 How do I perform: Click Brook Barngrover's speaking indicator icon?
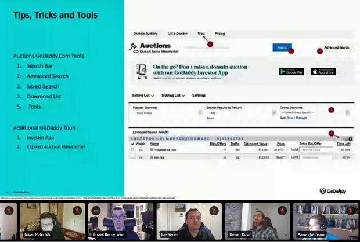pyautogui.click(x=96, y=211)
